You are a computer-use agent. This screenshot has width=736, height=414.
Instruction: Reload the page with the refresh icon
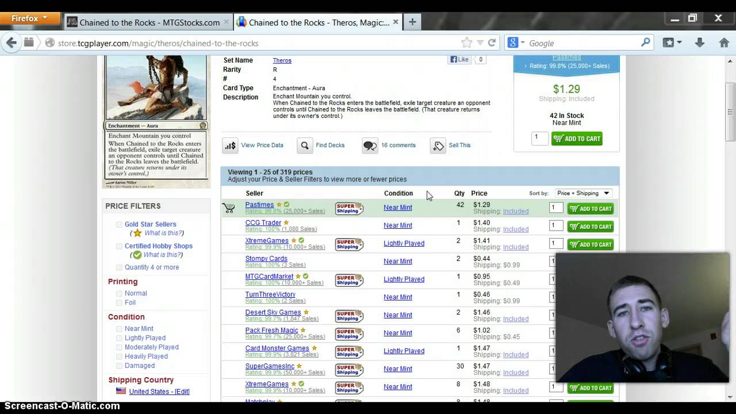click(492, 43)
